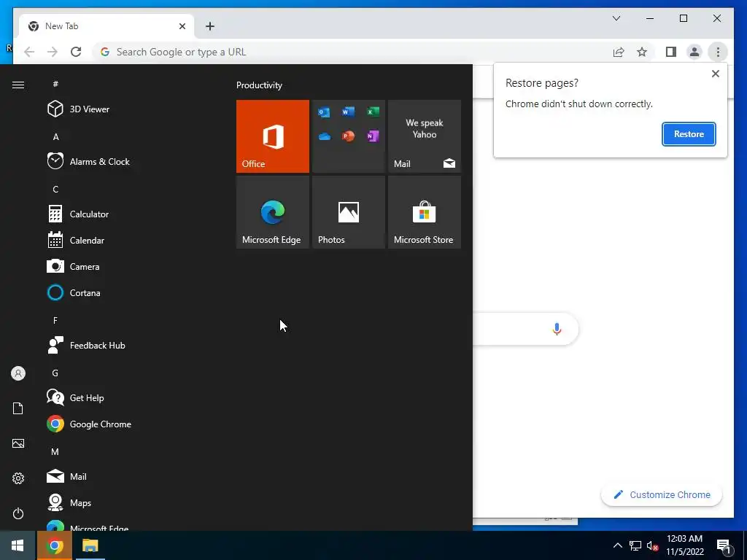Click the Microsoft Edge tile
Image resolution: width=747 pixels, height=560 pixels.
[x=273, y=212]
